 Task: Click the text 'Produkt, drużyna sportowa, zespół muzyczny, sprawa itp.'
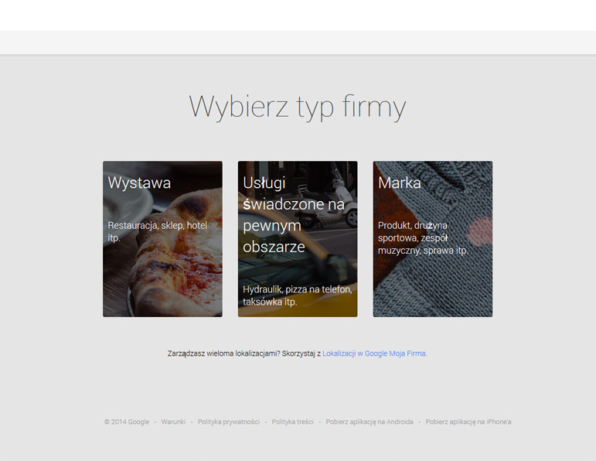coord(423,237)
